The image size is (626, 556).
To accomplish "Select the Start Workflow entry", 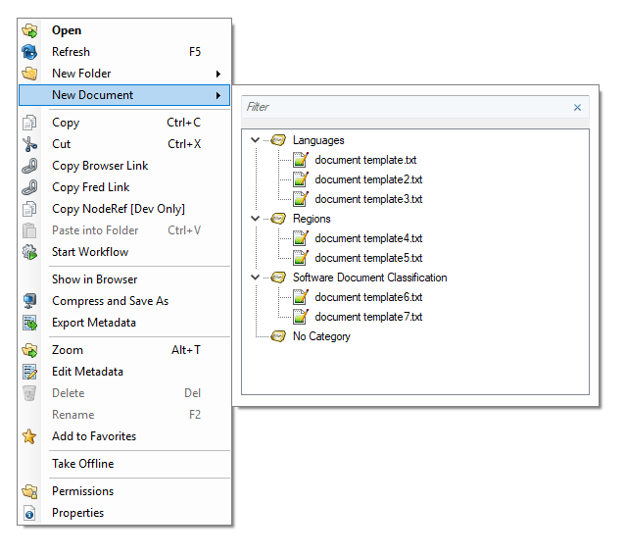I will [124, 252].
